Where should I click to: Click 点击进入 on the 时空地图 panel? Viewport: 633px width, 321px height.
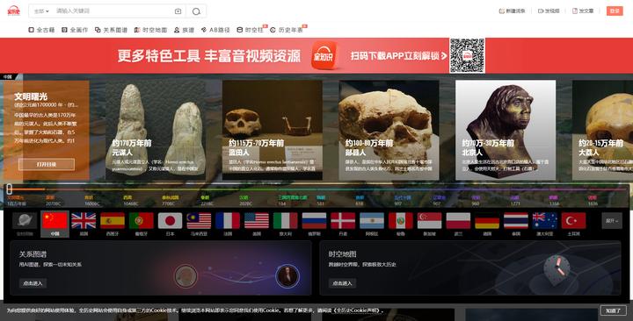pyautogui.click(x=342, y=283)
